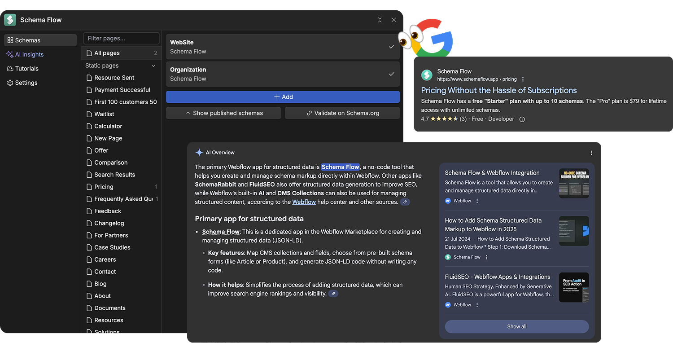The image size is (673, 343).
Task: Uncheck the Organization schema checkmark
Action: (391, 74)
